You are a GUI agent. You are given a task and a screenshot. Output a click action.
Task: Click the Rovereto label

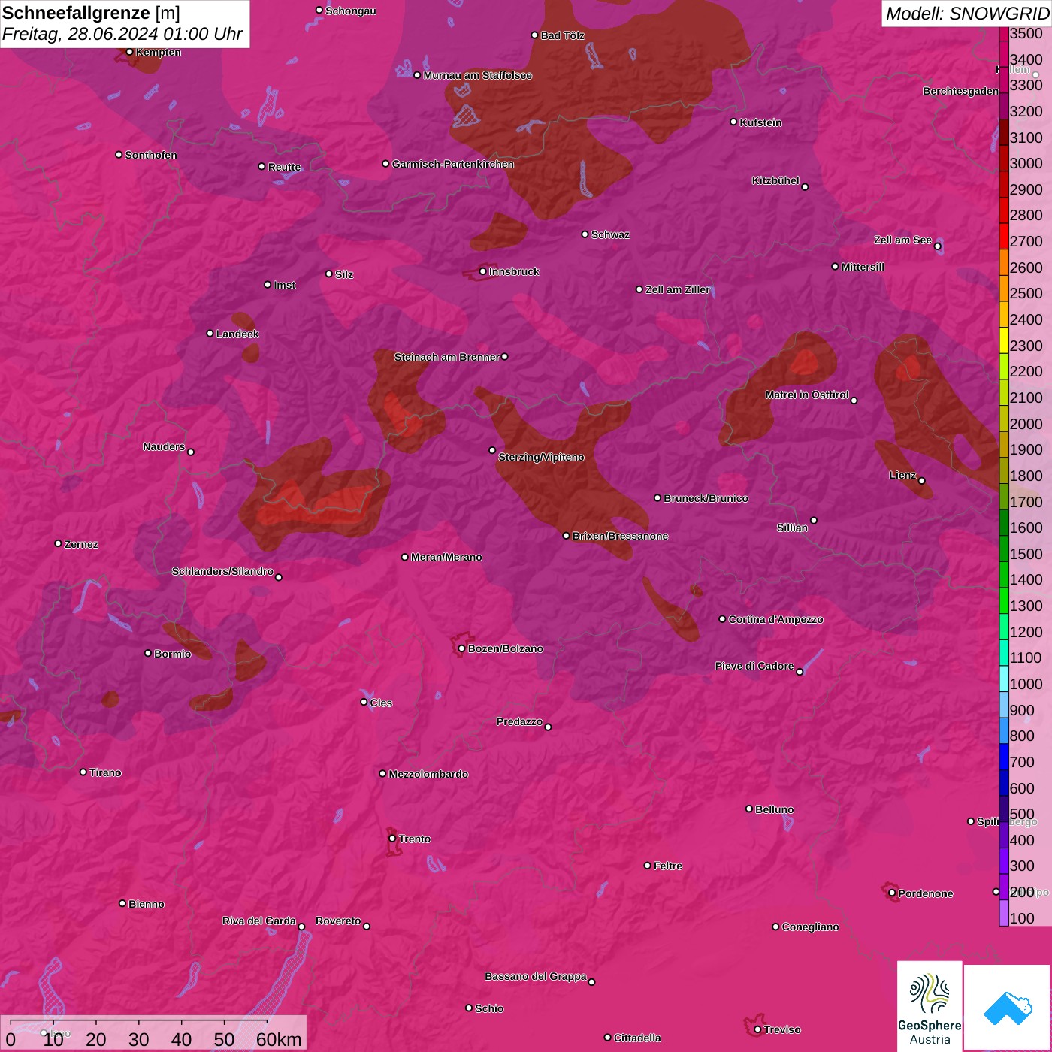tap(338, 920)
